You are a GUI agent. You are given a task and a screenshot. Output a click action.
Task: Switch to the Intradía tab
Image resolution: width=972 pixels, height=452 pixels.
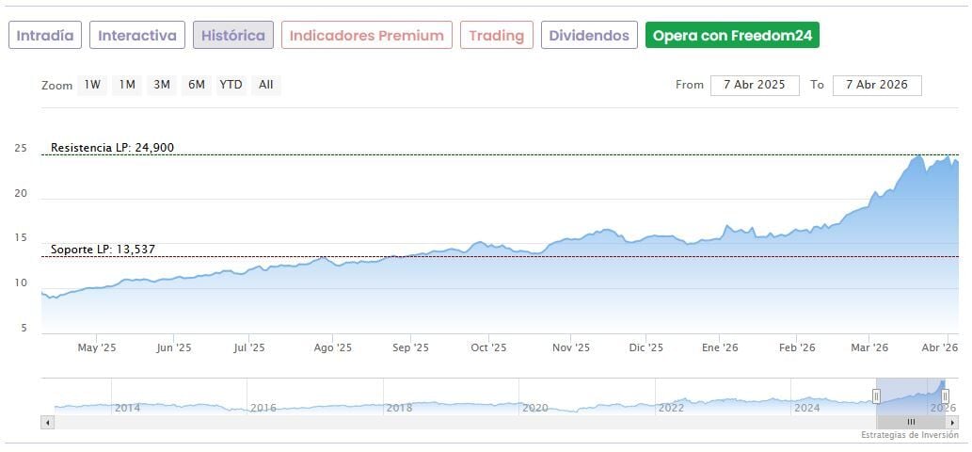coord(45,36)
